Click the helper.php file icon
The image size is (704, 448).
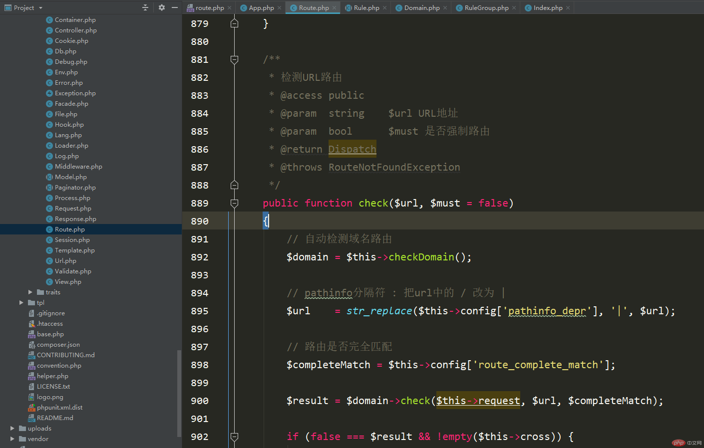click(31, 376)
